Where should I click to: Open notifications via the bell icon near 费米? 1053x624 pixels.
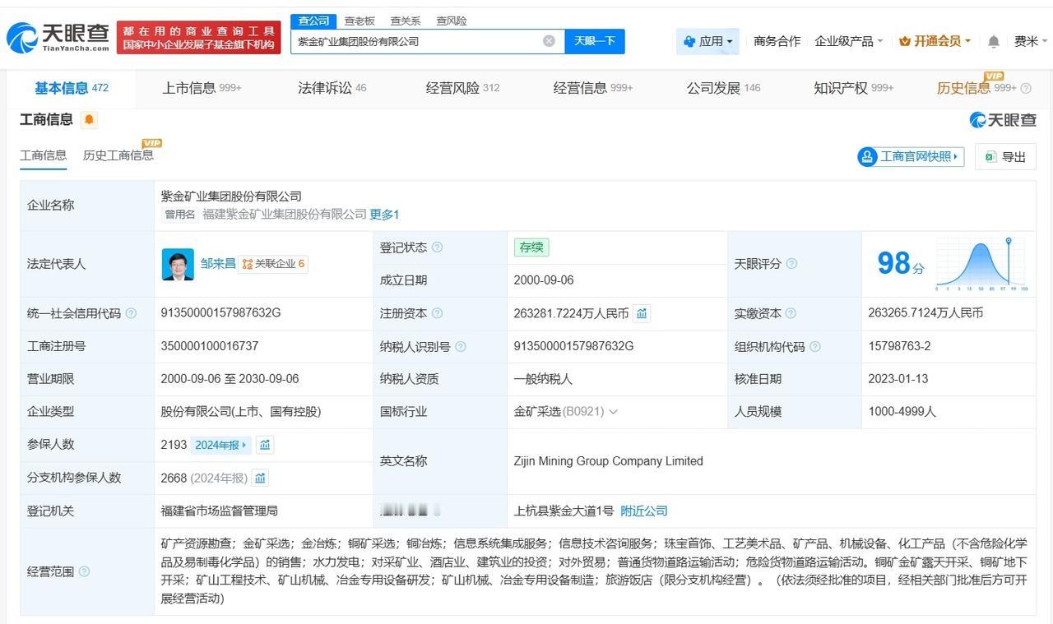pos(993,40)
